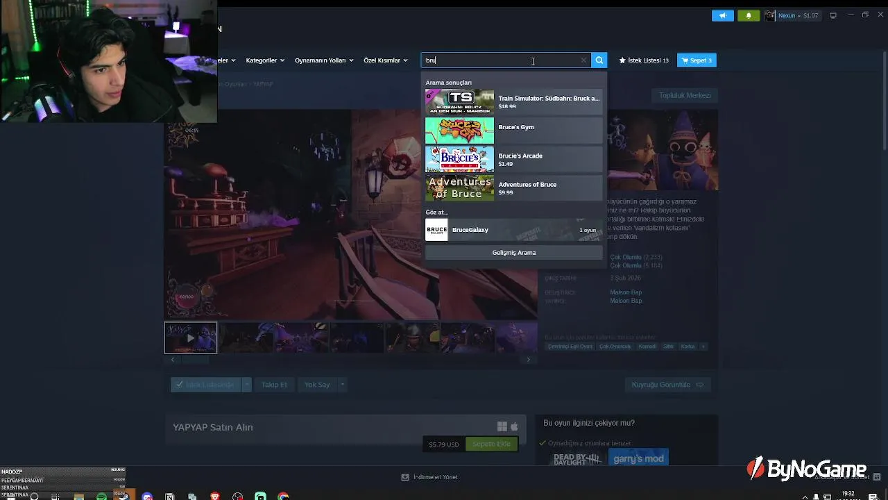Click the Çok Oyunculu tag

(615, 347)
